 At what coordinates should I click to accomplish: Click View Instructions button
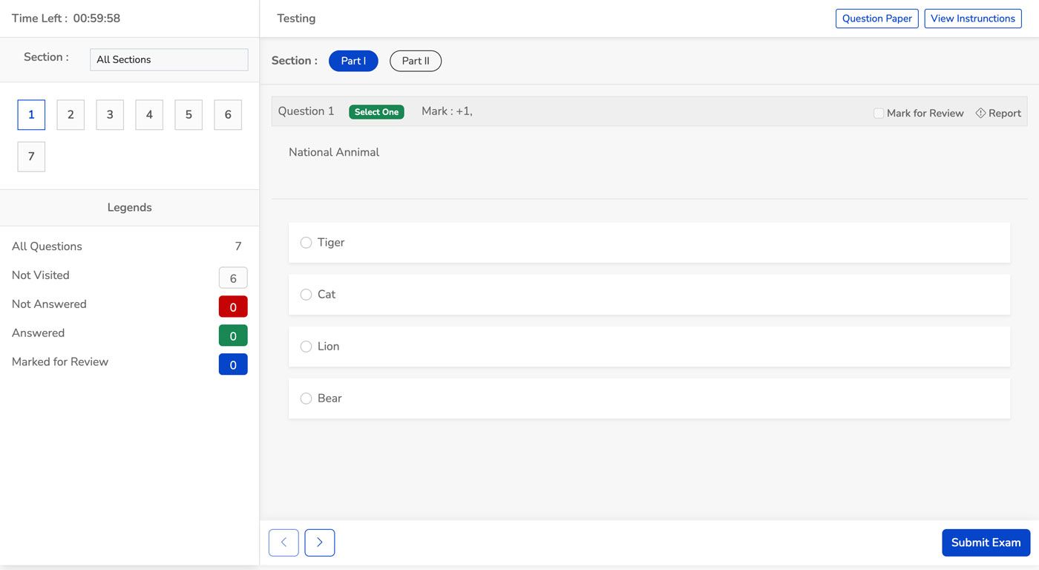(x=973, y=19)
